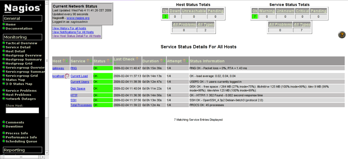Click View History For all hosts
348x159 pixels.
(69, 28)
